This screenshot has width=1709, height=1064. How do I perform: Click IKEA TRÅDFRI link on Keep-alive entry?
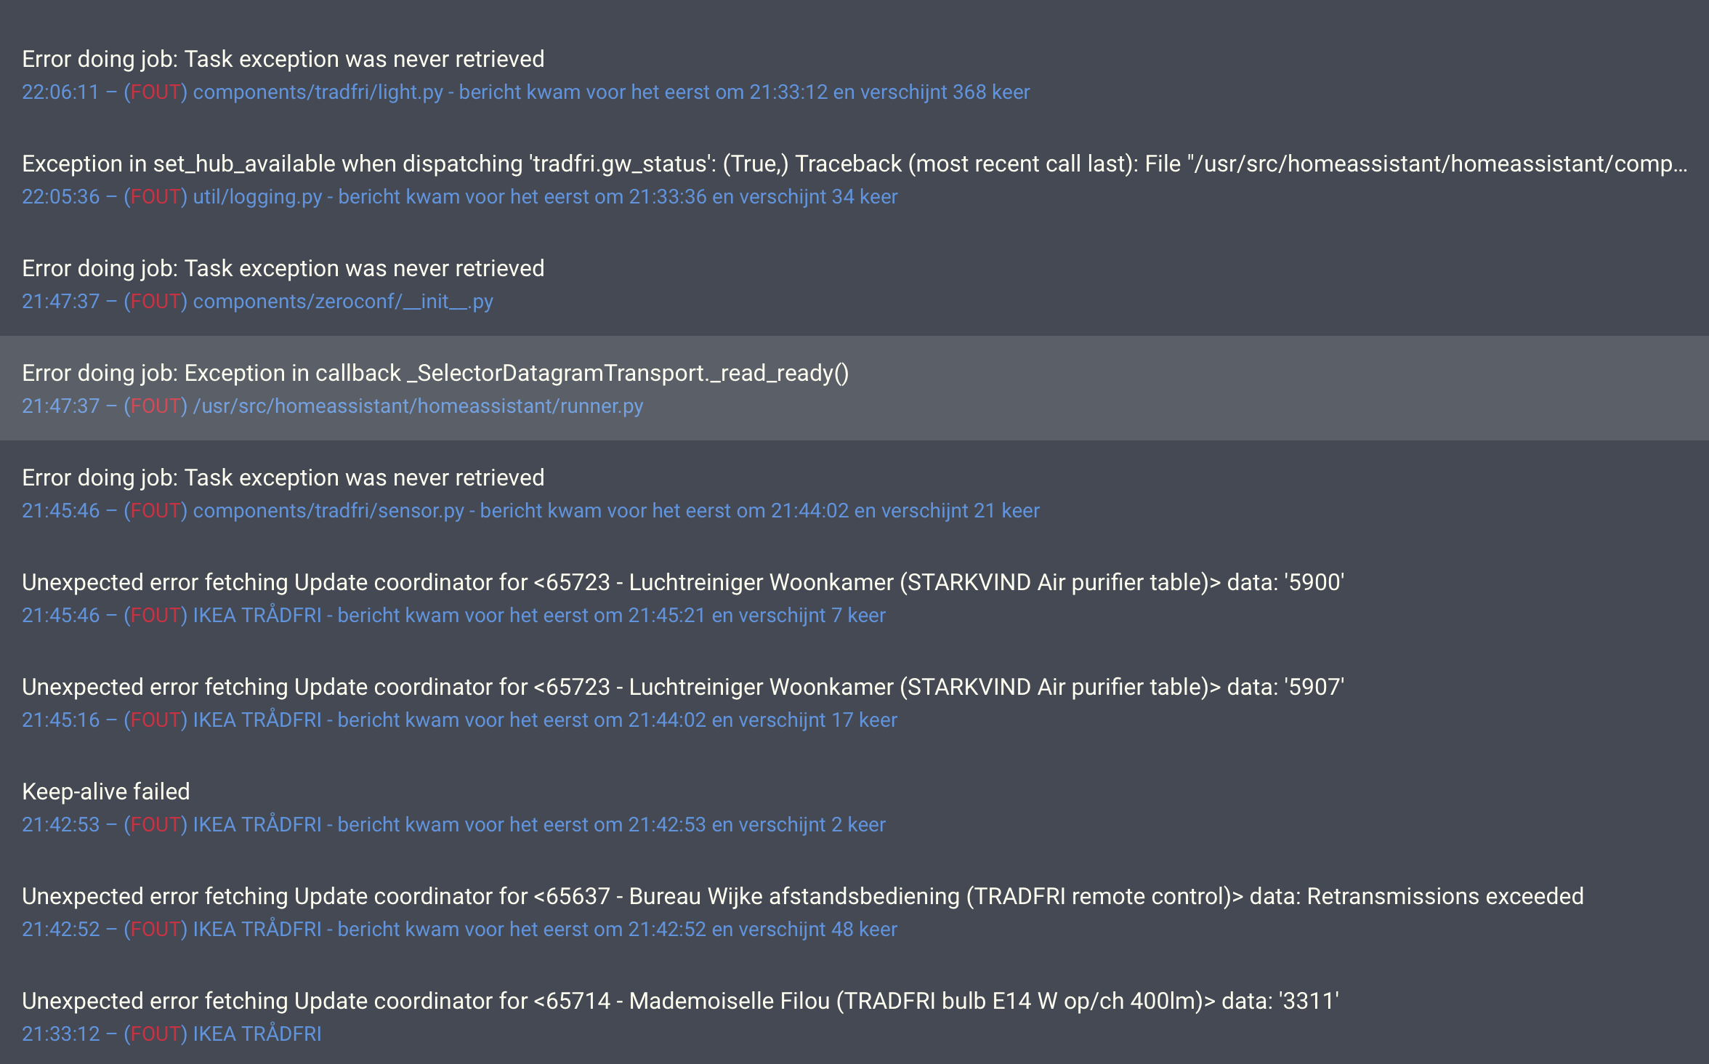(x=257, y=824)
